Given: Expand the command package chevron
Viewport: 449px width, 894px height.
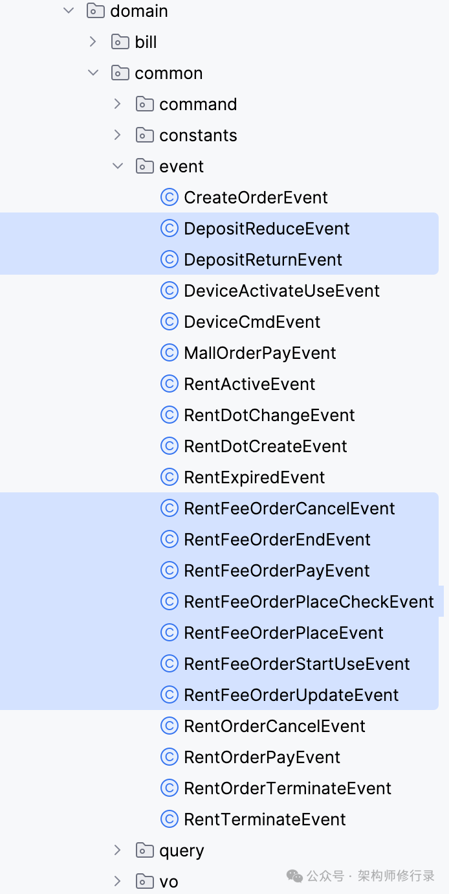Looking at the screenshot, I should (118, 104).
